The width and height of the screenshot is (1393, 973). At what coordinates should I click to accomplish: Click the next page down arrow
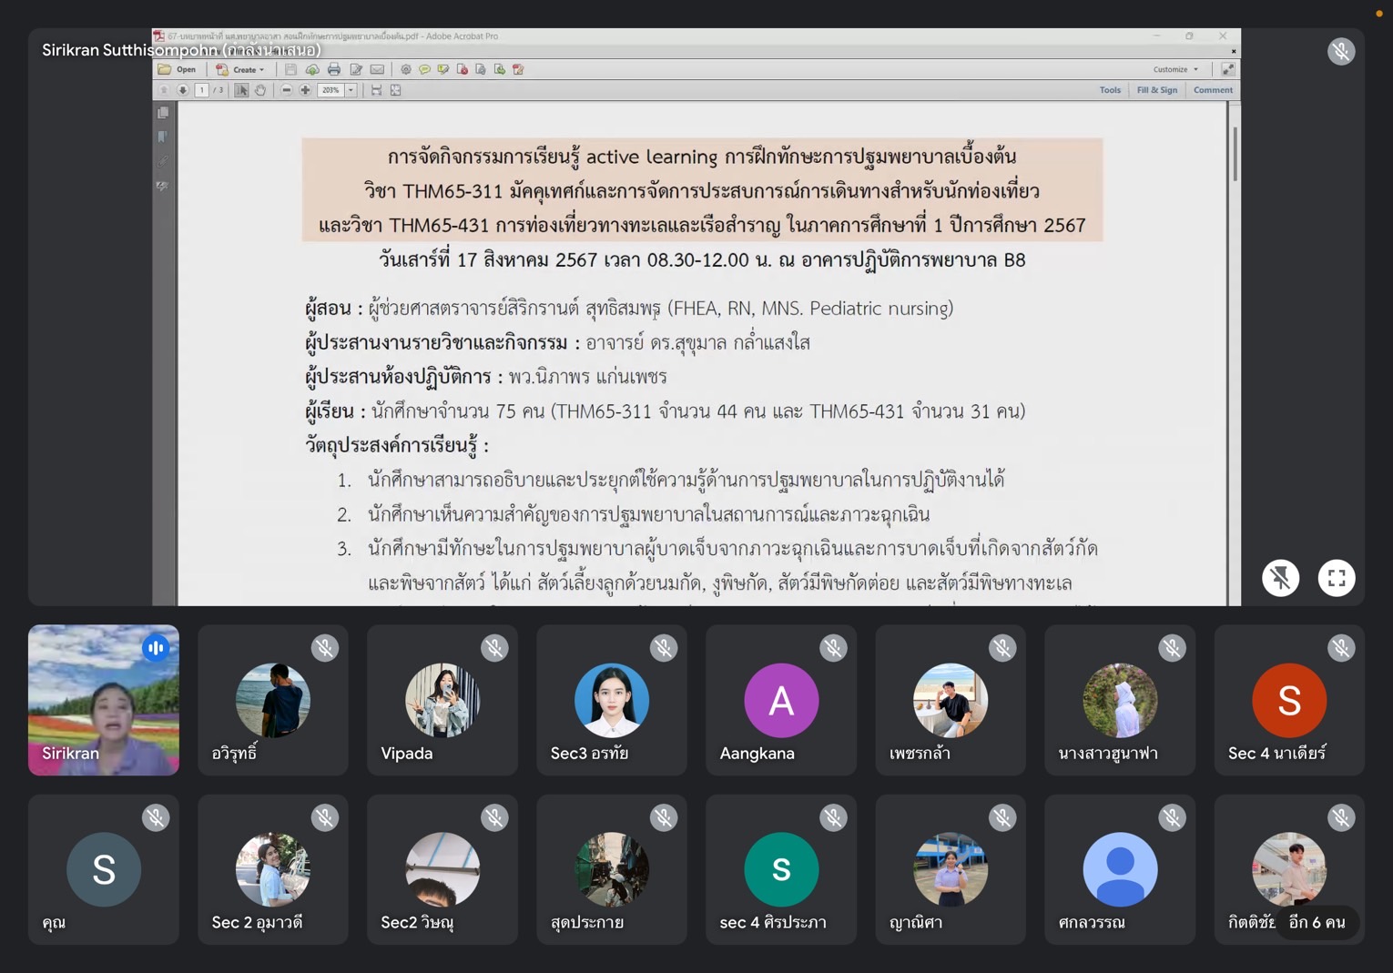point(183,90)
